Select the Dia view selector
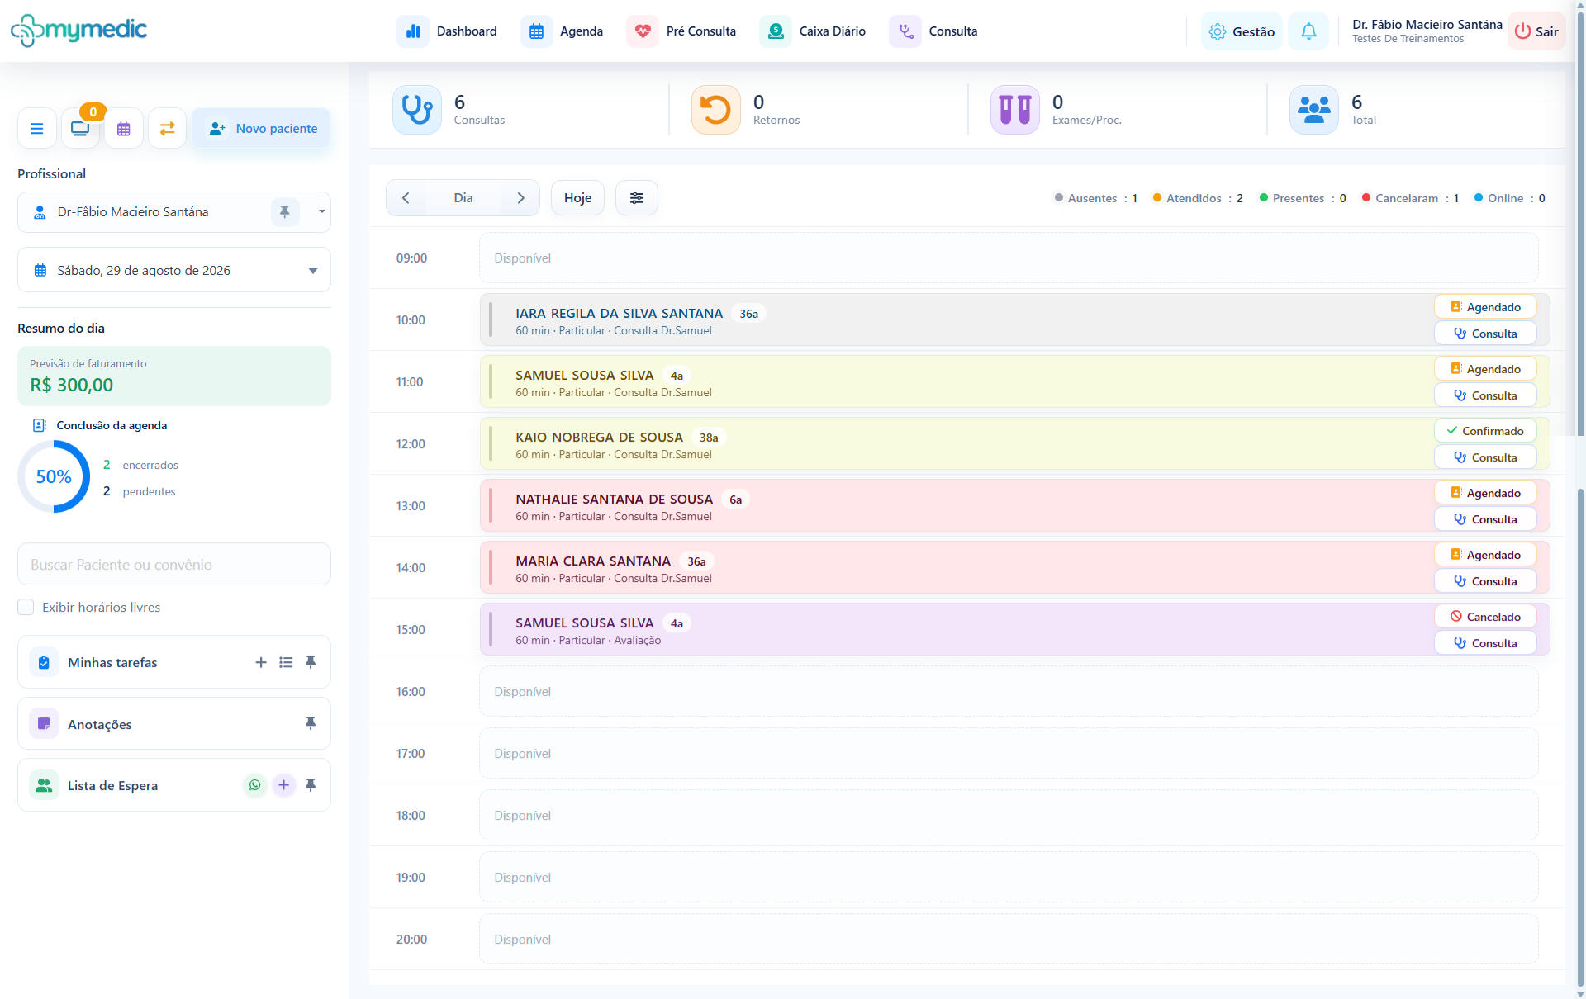 pos(463,198)
